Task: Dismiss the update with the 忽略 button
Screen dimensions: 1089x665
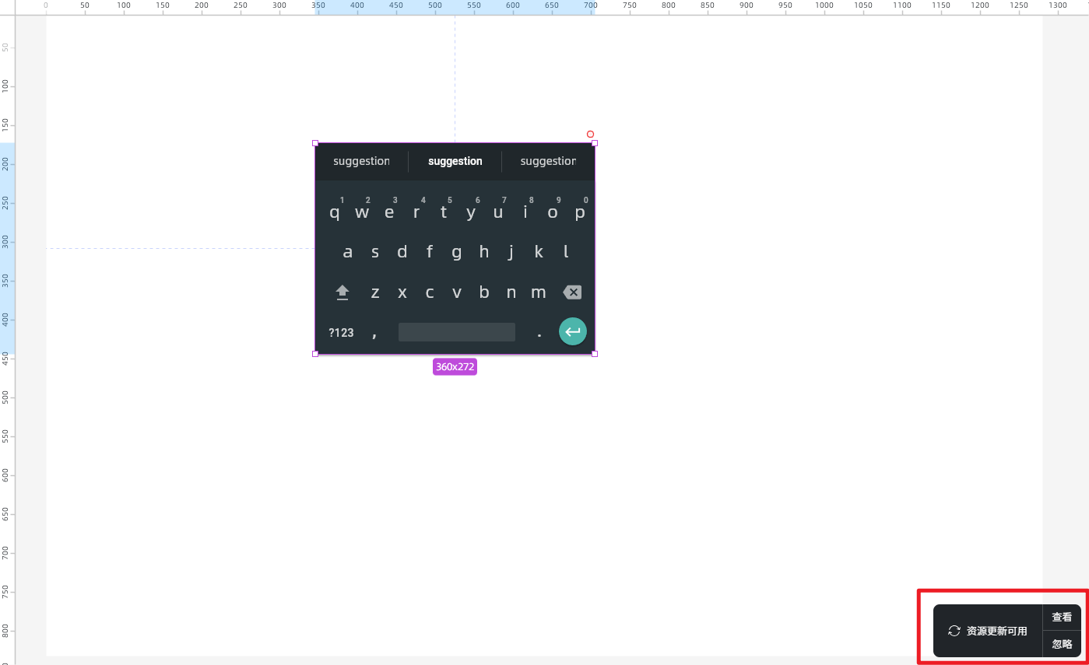Action: click(x=1062, y=644)
